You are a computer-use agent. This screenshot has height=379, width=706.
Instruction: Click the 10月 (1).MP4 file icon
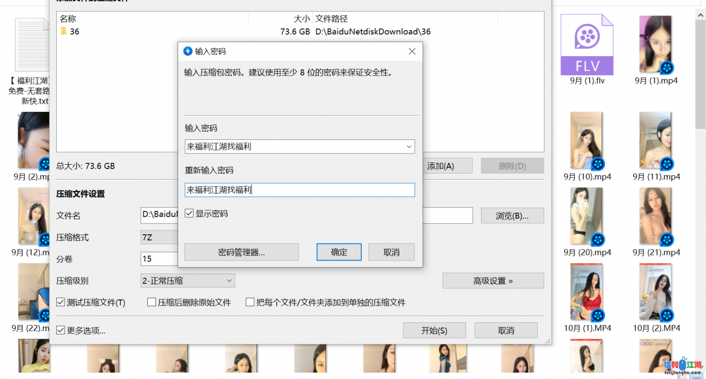click(587, 293)
